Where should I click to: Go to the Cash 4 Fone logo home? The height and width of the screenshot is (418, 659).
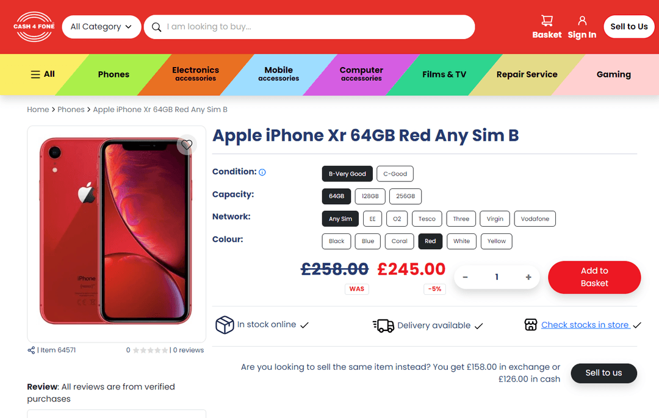click(34, 26)
